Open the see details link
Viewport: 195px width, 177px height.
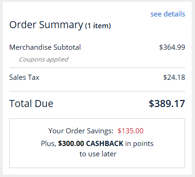(x=168, y=14)
